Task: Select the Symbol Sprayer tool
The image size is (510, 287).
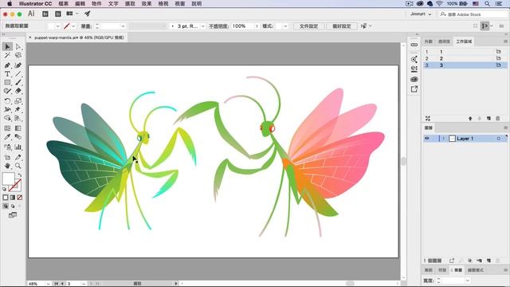Action: click(7, 147)
